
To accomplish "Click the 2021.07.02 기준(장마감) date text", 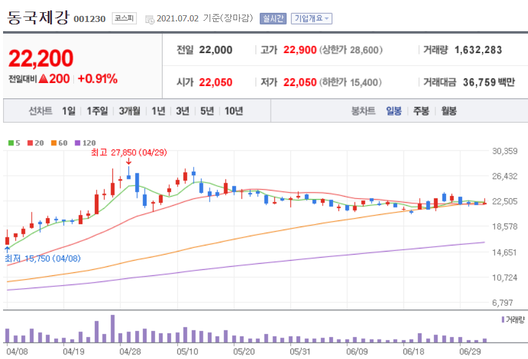I will [x=205, y=18].
